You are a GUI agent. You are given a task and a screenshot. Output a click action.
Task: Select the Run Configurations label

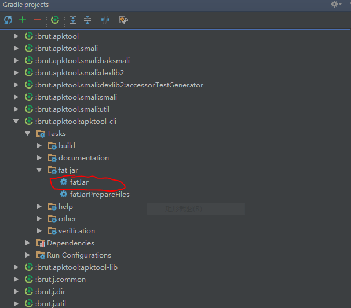point(79,255)
